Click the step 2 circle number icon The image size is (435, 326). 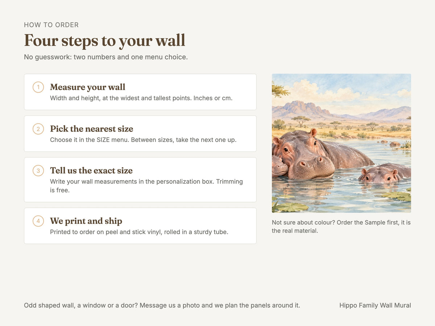point(38,129)
